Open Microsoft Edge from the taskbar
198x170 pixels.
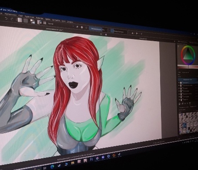[52, 167]
